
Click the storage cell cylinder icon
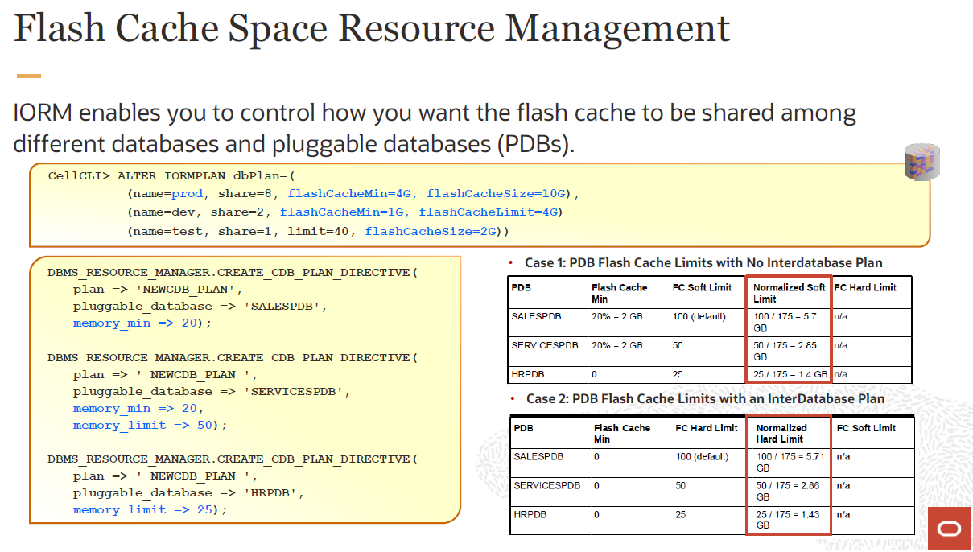[922, 163]
